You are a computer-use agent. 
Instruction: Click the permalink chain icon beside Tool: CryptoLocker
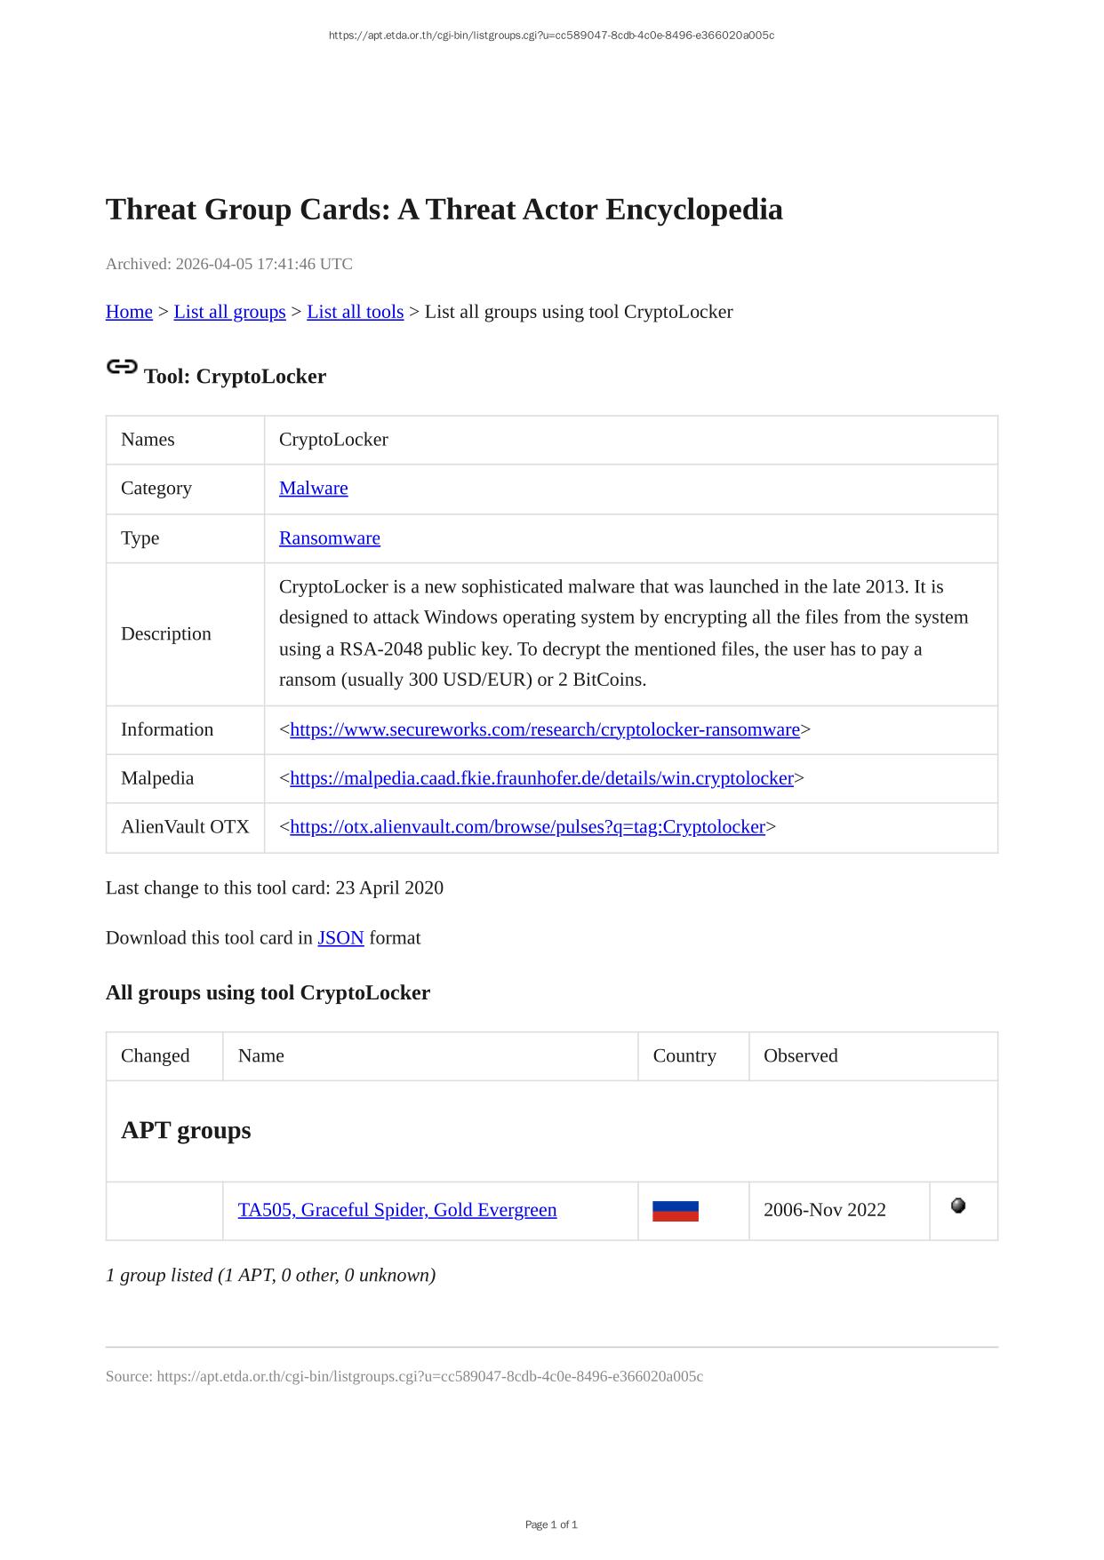pos(121,367)
